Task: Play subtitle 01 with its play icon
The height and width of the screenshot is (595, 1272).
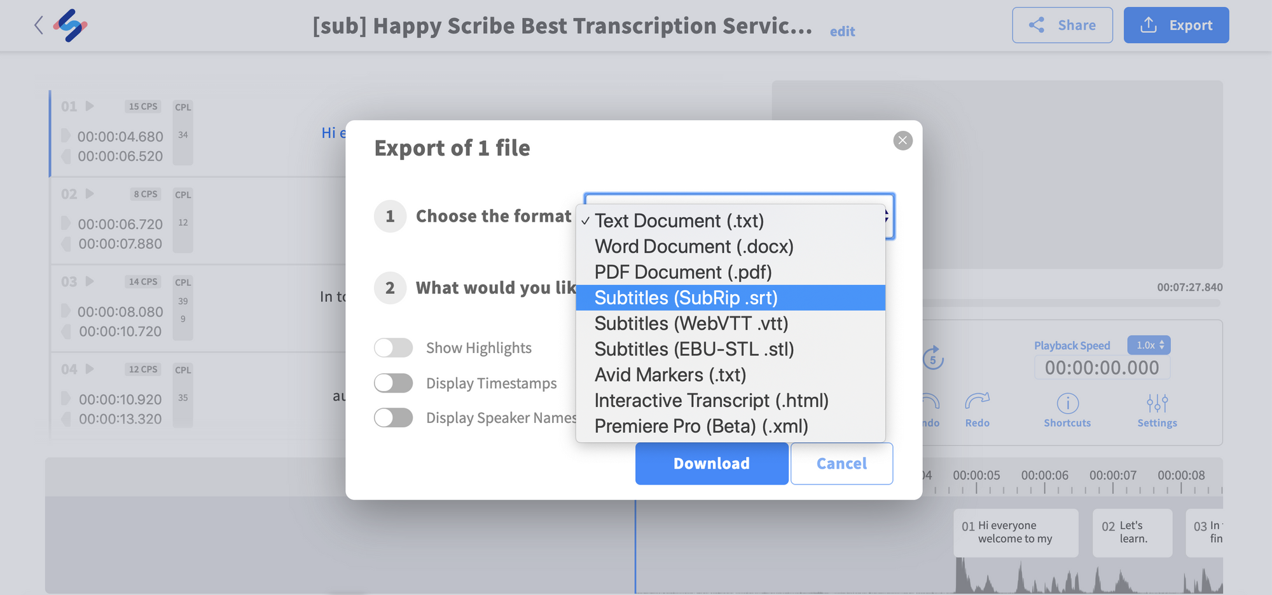Action: click(90, 106)
